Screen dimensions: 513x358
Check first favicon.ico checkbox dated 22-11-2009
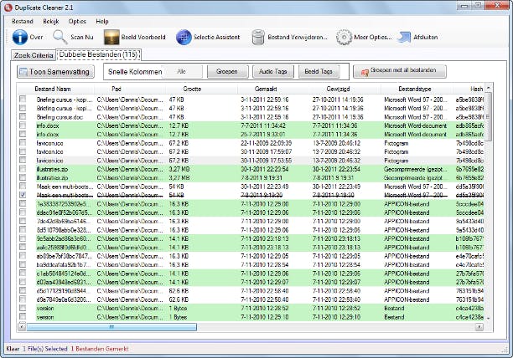click(23, 142)
